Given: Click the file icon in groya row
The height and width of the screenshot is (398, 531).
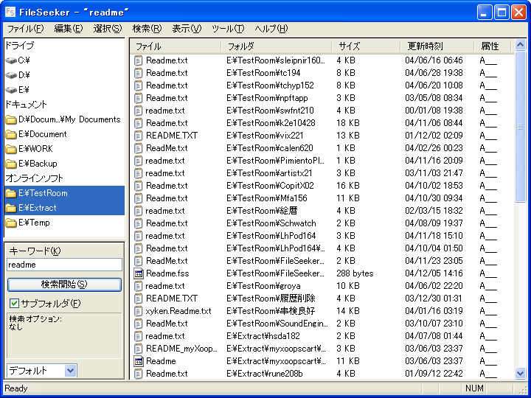Looking at the screenshot, I should click(138, 286).
